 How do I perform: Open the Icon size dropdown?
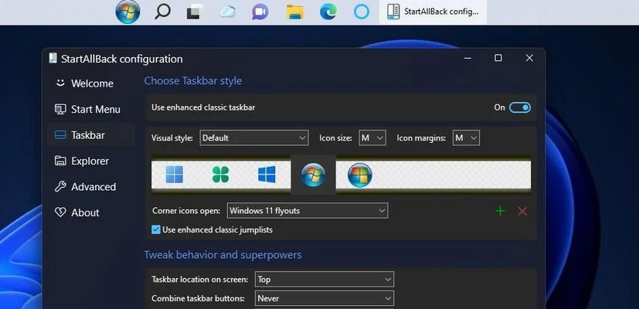[x=372, y=138]
